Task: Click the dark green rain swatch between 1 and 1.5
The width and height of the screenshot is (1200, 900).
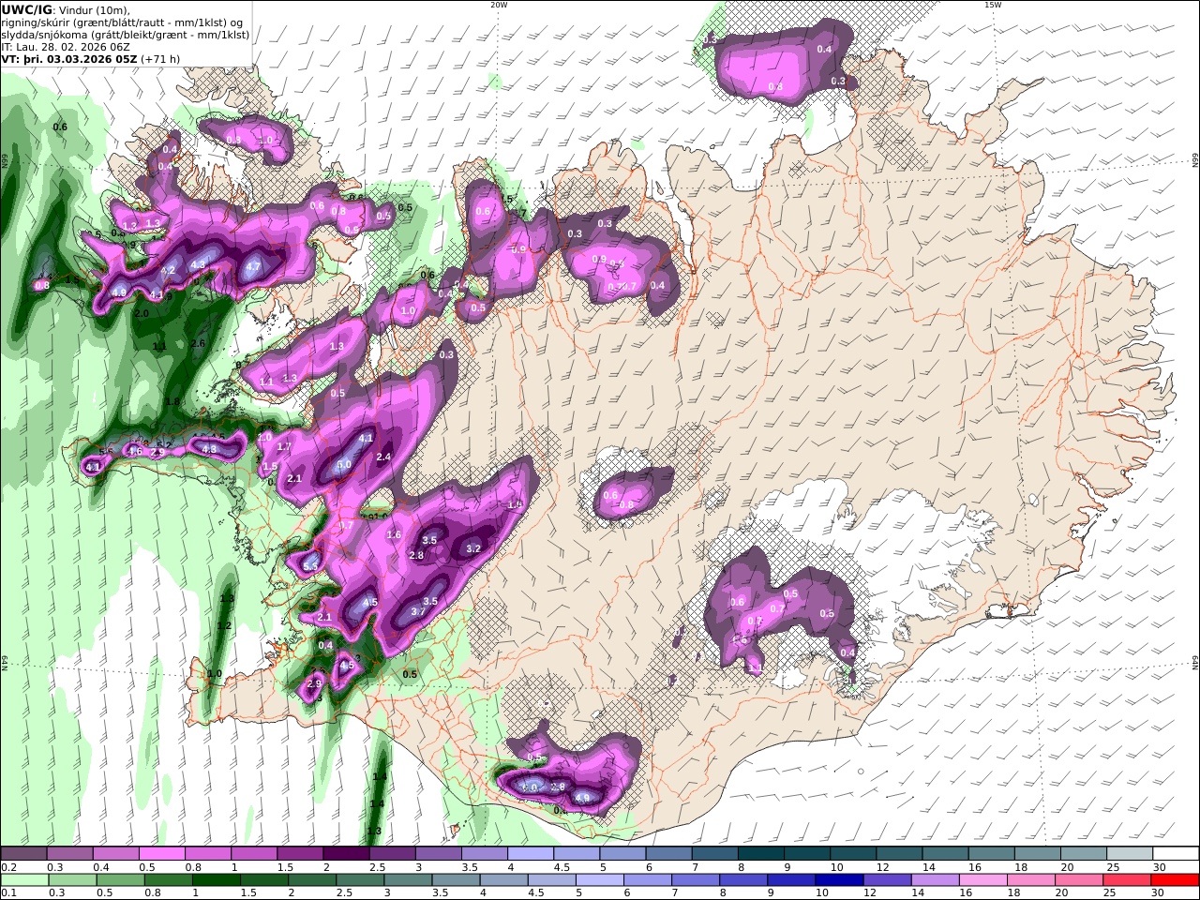Action: [x=217, y=880]
